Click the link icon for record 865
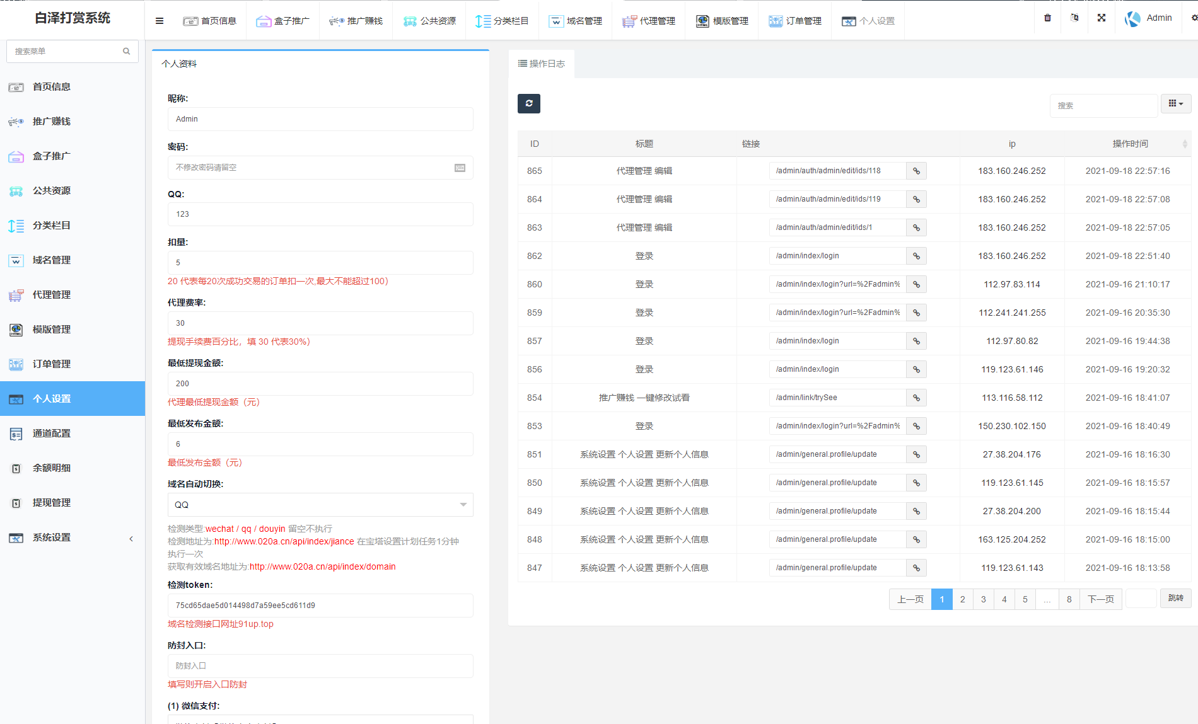The width and height of the screenshot is (1198, 724). click(916, 170)
